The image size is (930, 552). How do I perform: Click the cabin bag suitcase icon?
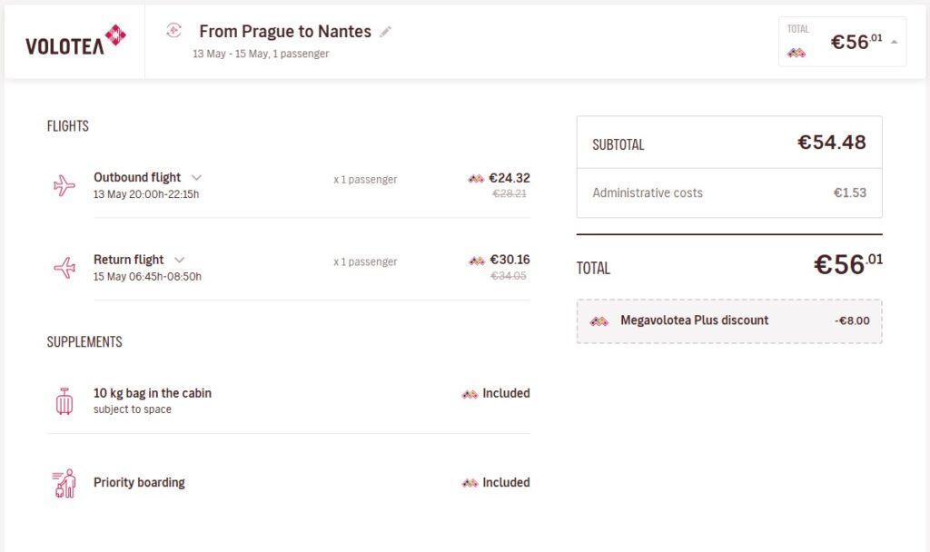[64, 400]
